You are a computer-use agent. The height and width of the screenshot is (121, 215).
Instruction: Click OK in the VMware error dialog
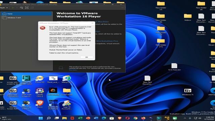click(x=87, y=57)
